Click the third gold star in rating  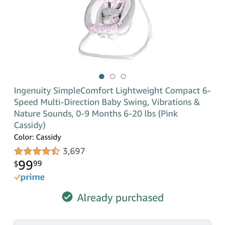(37, 151)
